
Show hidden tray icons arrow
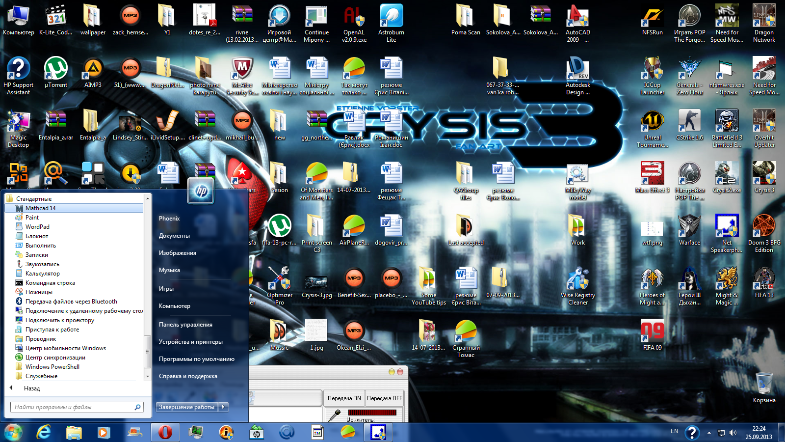[709, 433]
